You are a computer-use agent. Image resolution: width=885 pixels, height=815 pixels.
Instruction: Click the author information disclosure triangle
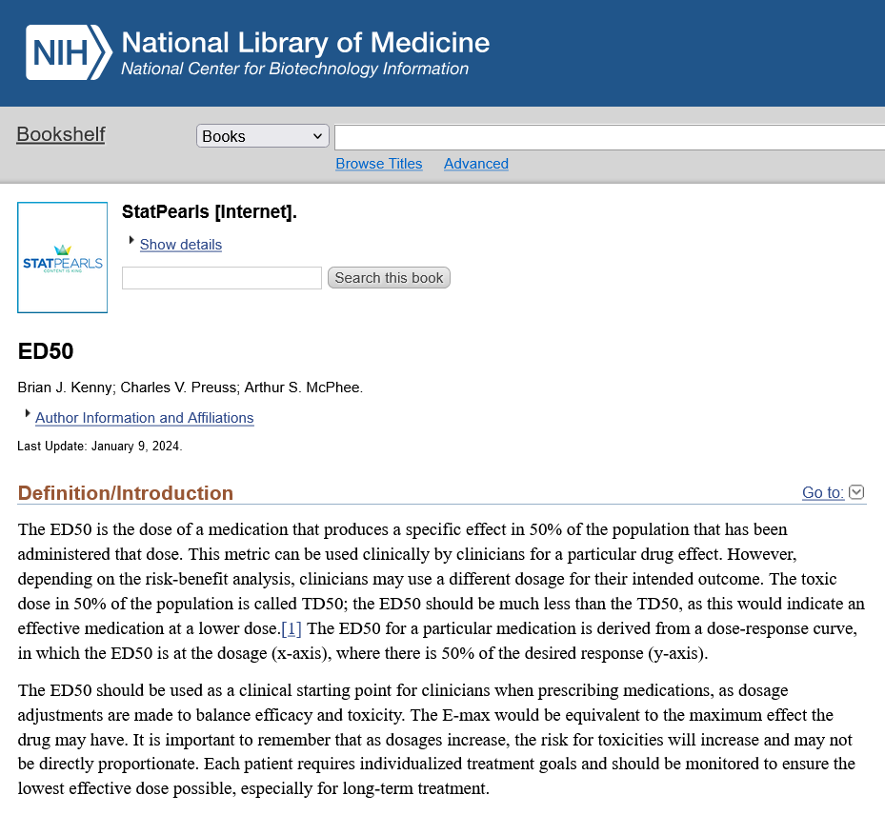pos(27,413)
